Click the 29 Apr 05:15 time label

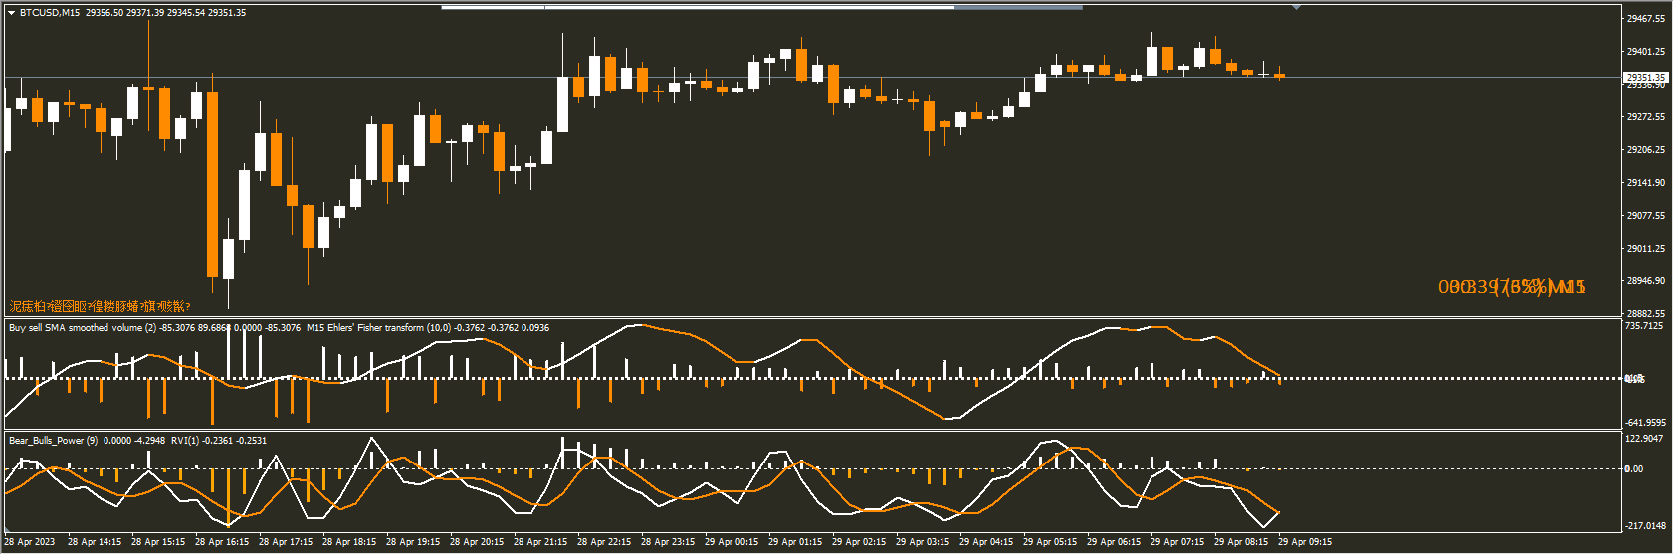tap(1050, 543)
